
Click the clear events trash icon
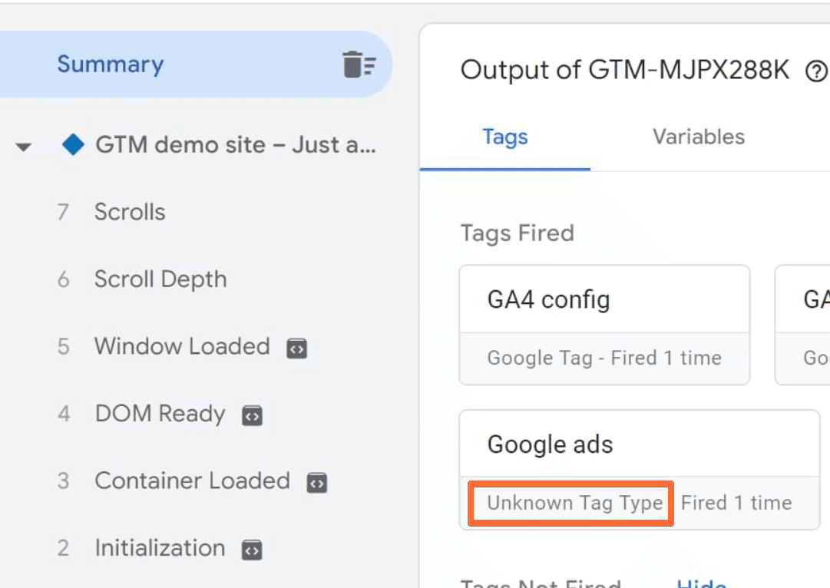click(359, 64)
